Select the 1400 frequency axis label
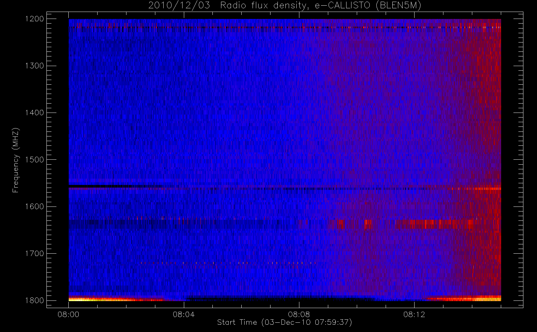537x332 pixels. click(35, 113)
